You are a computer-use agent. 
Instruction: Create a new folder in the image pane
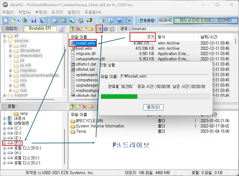coord(85,29)
